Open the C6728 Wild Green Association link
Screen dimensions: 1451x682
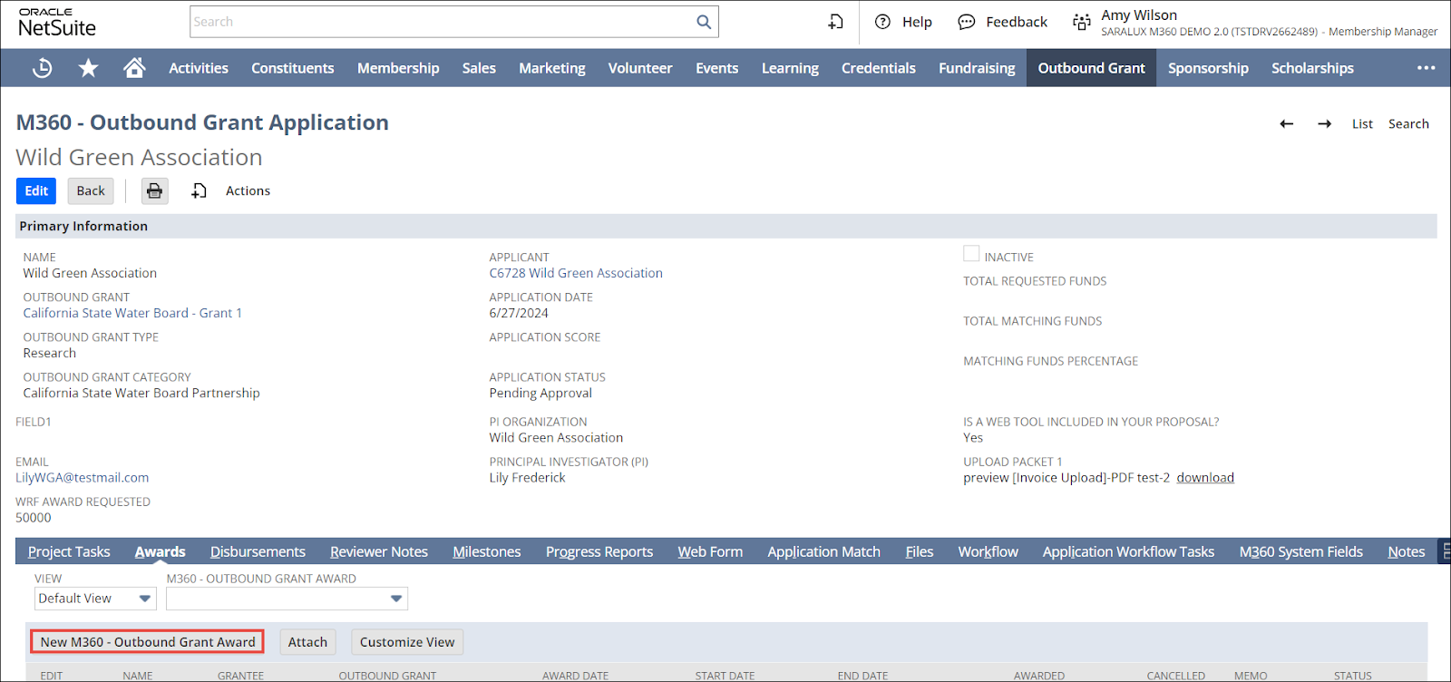[x=576, y=273]
